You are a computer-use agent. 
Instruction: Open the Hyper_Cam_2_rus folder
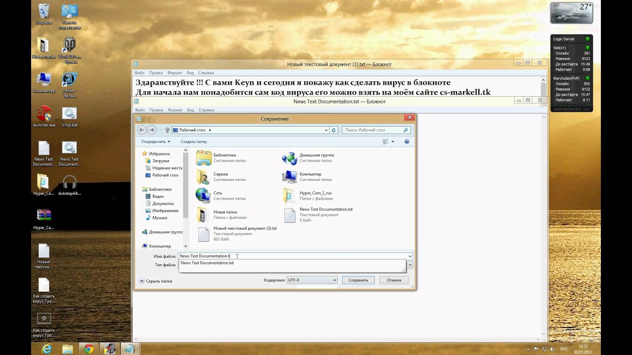tap(307, 196)
